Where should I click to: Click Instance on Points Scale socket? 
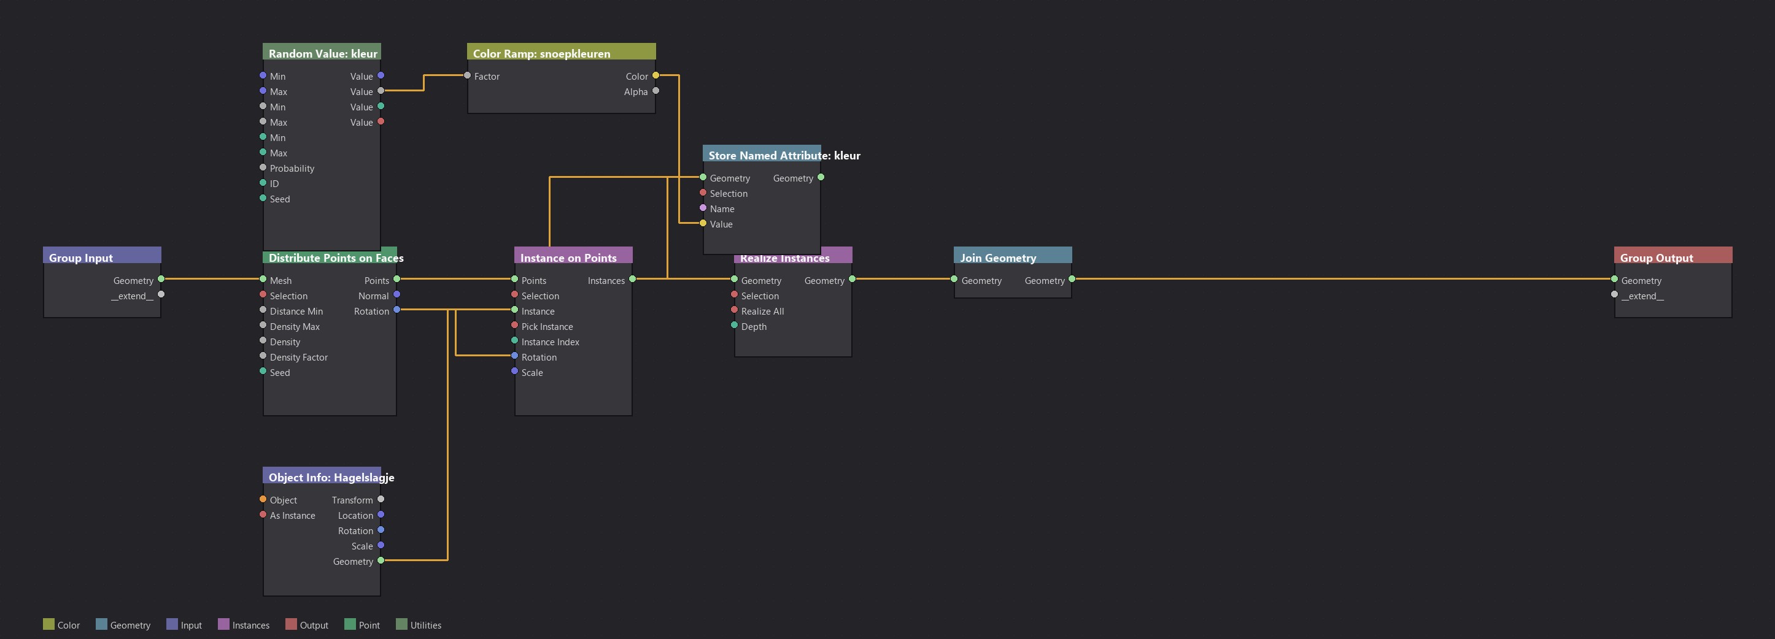(514, 371)
